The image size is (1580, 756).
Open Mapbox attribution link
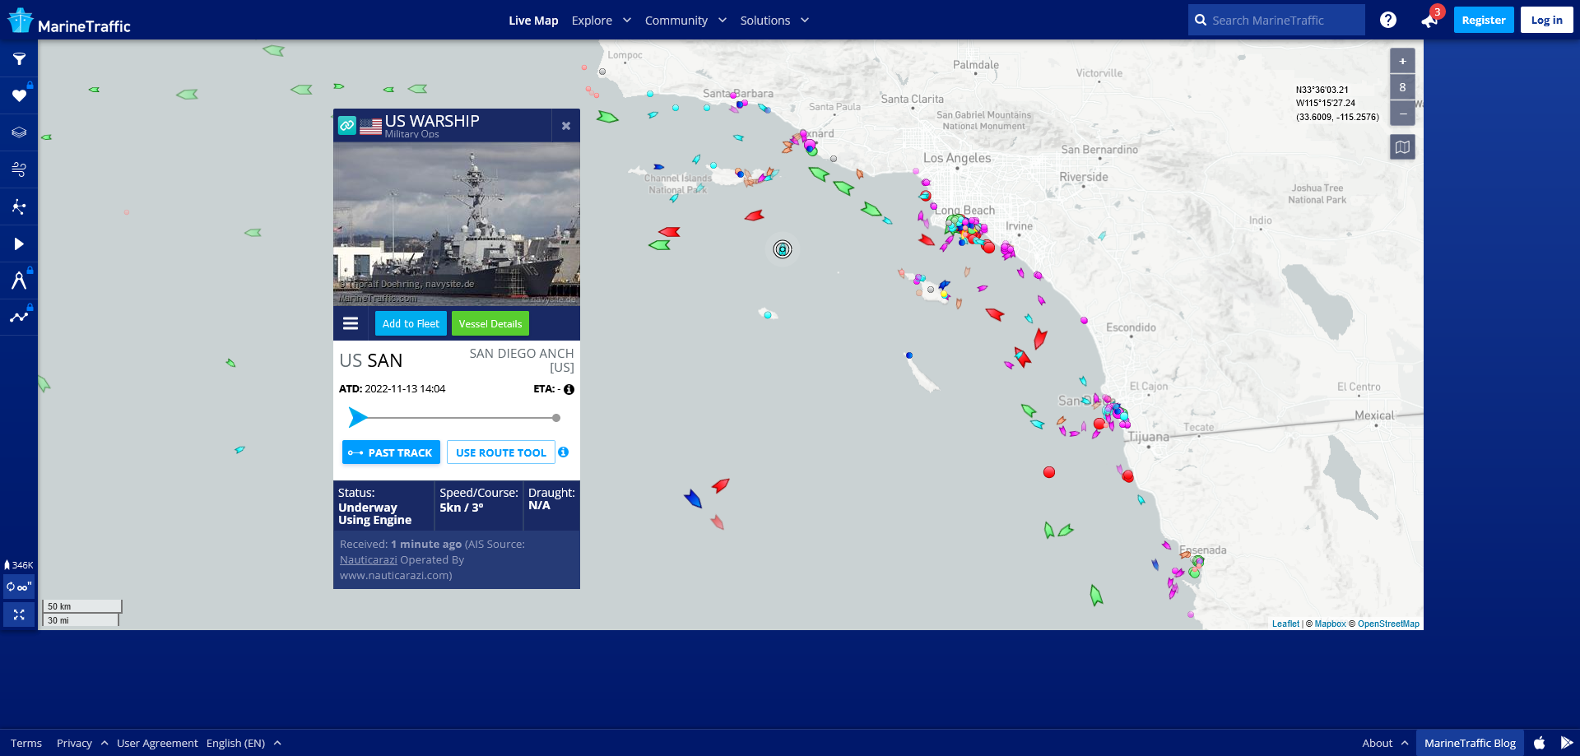tap(1331, 624)
